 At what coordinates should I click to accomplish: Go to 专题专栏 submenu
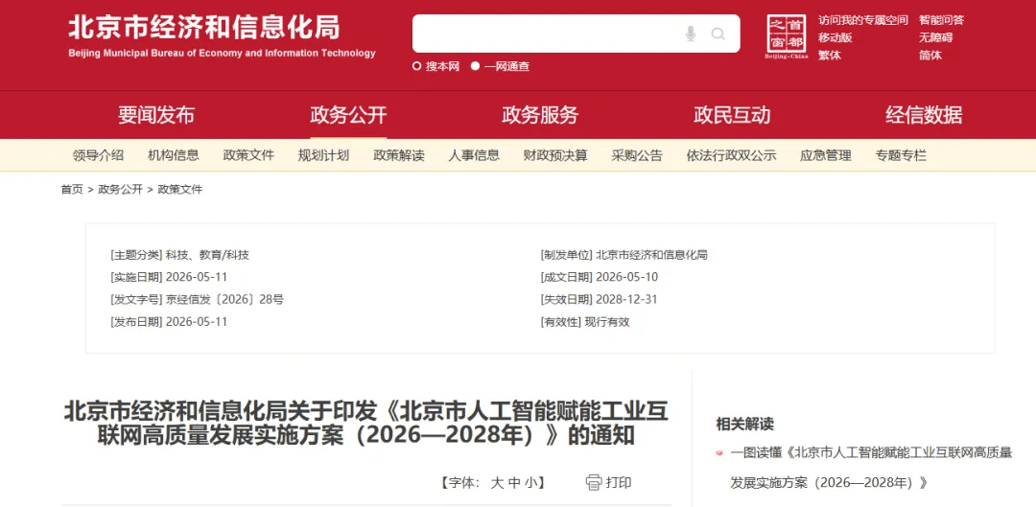pos(901,156)
